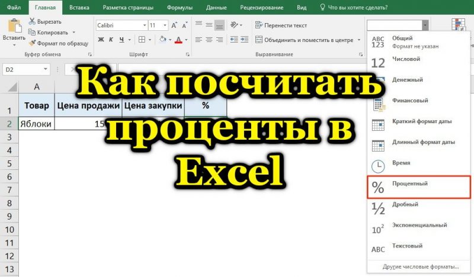Click the text orientation icon
The height and width of the screenshot is (277, 474).
pos(235,25)
